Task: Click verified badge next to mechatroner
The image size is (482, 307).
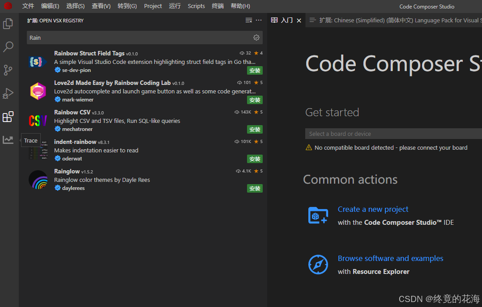Action: tap(57, 129)
